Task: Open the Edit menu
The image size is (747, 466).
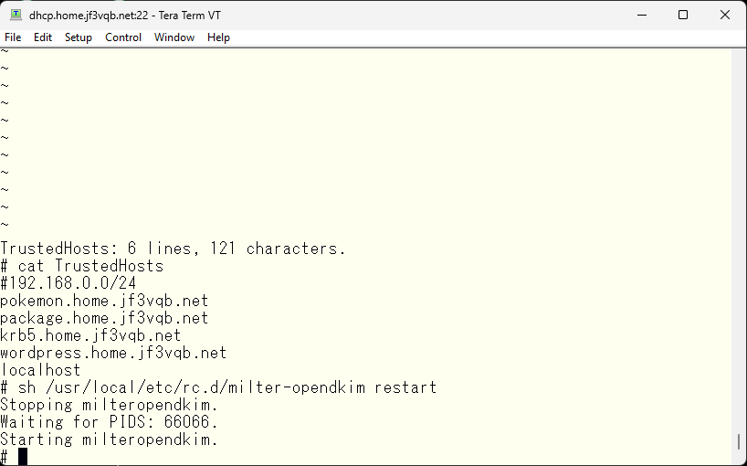Action: tap(43, 37)
